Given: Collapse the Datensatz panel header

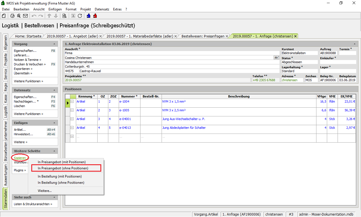Looking at the screenshot, I should 54,90.
